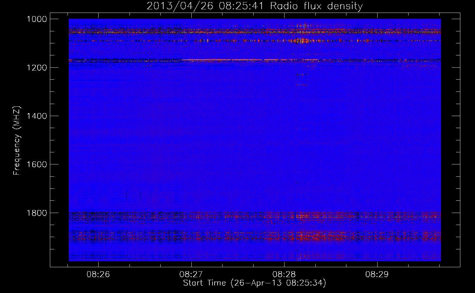Click the 1600 frequency tick label
The height and width of the screenshot is (293, 475).
tap(37, 164)
